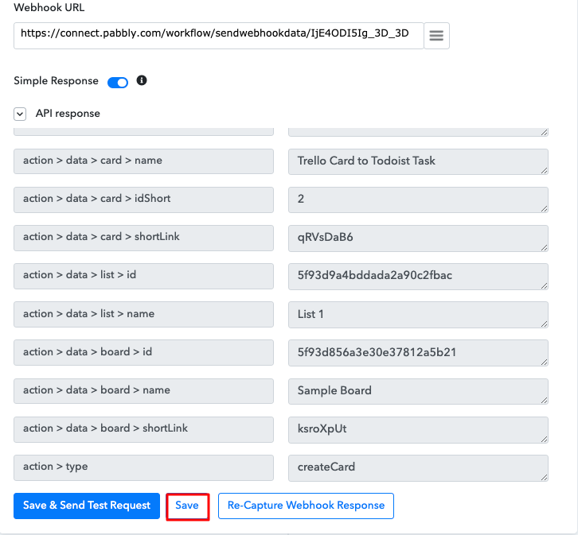Select 'action > data > card > shortLink' key

click(143, 238)
